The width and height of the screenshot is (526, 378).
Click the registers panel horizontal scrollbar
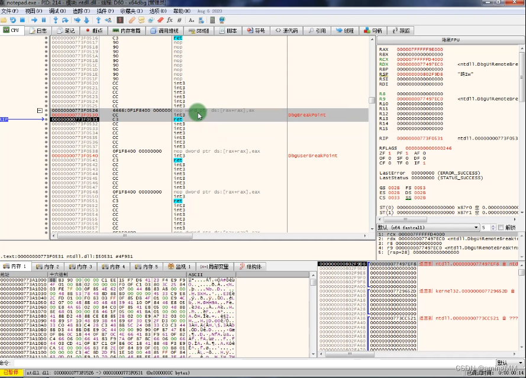[447, 219]
